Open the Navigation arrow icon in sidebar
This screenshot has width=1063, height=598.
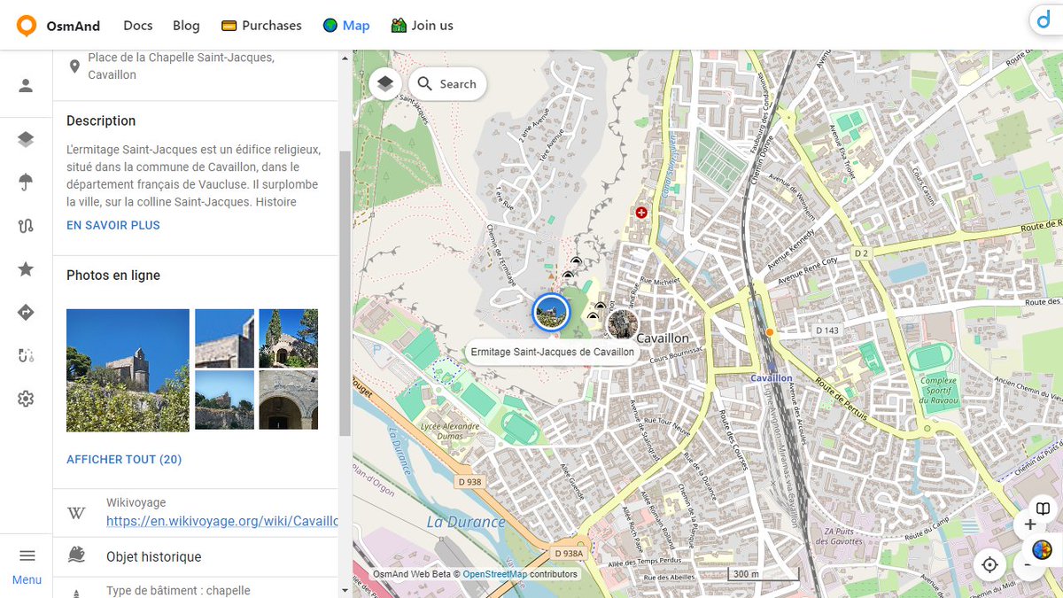pos(26,312)
